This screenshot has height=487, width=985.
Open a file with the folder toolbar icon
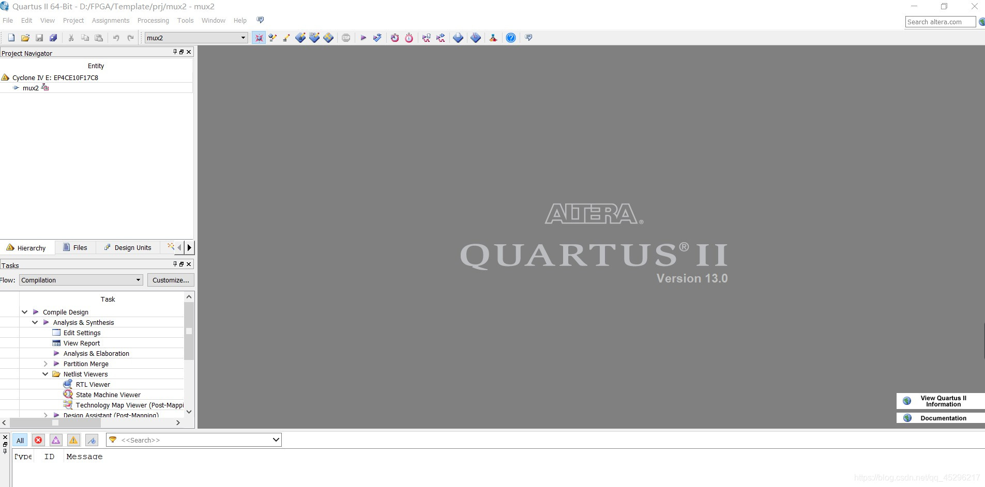25,38
